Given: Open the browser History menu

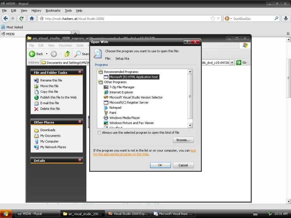Looking at the screenshot, I should pyautogui.click(x=36, y=11).
